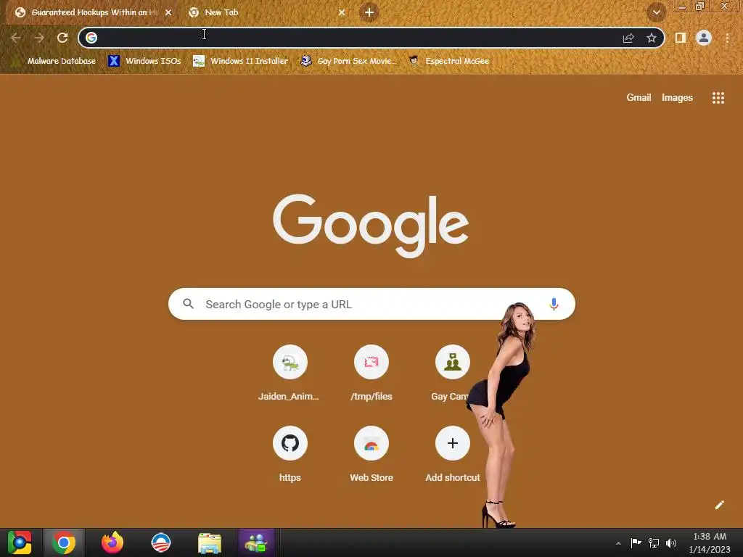Open the Chrome profile avatar menu
The width and height of the screenshot is (743, 557).
pyautogui.click(x=704, y=38)
